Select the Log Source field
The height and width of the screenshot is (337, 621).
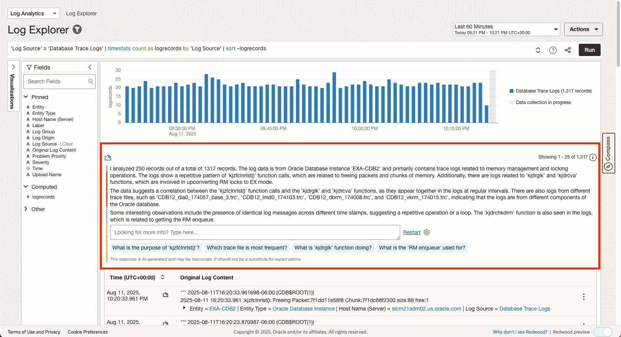point(44,144)
